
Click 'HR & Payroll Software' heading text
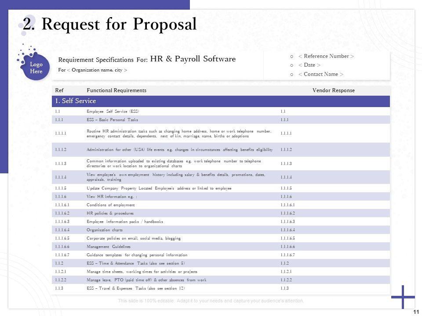pos(193,59)
